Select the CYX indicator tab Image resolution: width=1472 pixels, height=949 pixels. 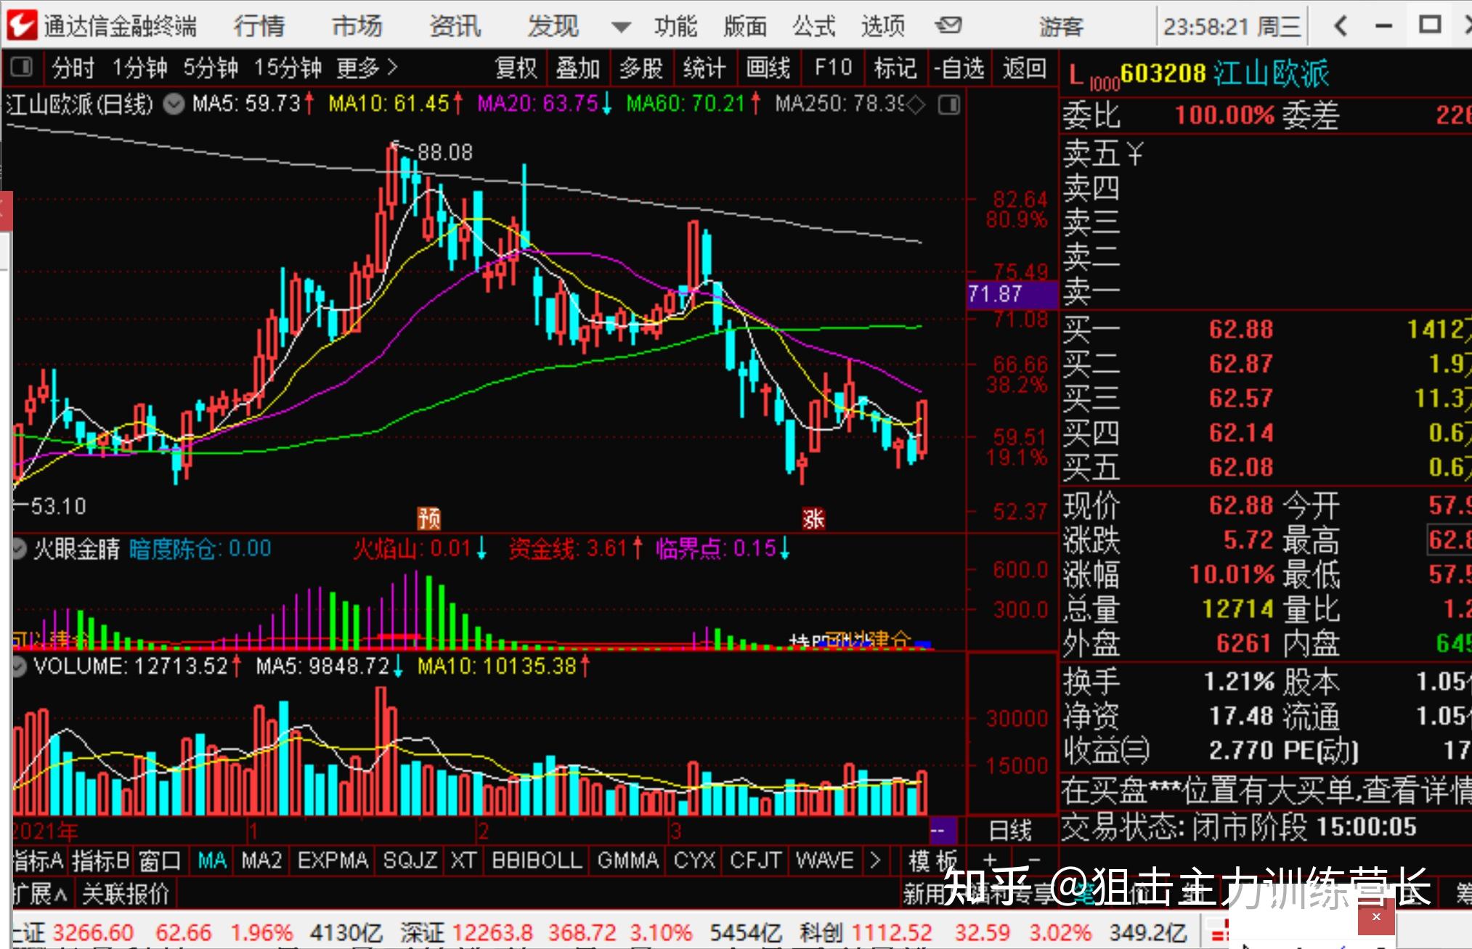pos(694,861)
